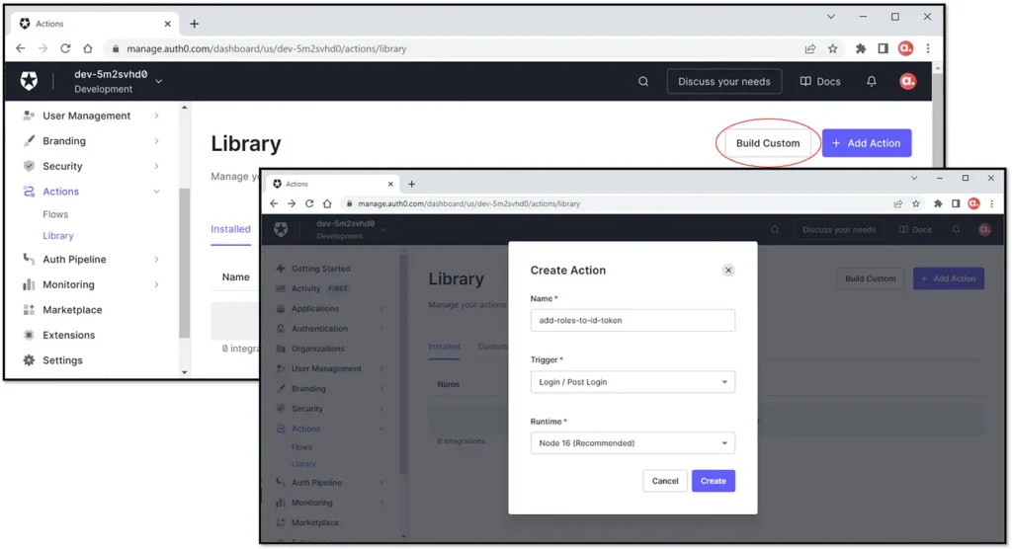
Task: Open extensions puzzle icon in back browser
Action: click(861, 48)
